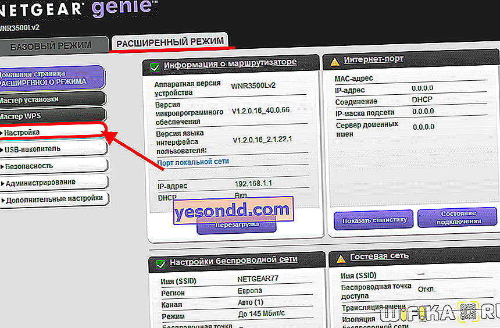The height and width of the screenshot is (328, 500).
Task: Click the Порт локальной сети link
Action: (x=193, y=162)
